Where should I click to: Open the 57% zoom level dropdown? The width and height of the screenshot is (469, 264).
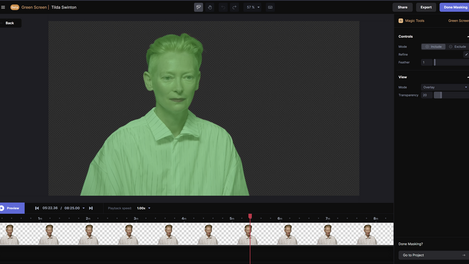point(253,8)
